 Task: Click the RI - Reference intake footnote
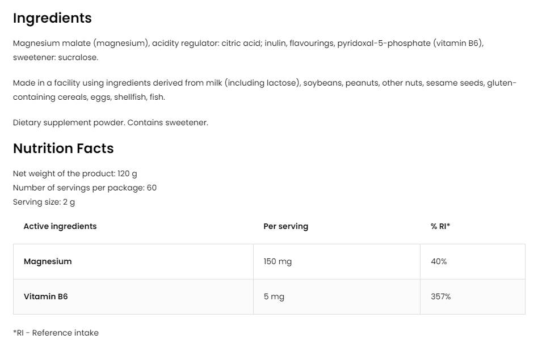(56, 333)
